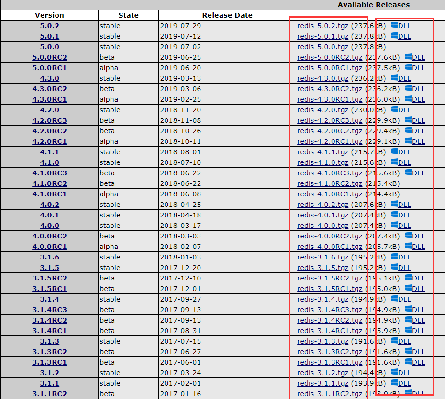Image resolution: width=445 pixels, height=399 pixels.
Task: Click Windows DLL icon for redis-4.2.0RC2
Action: tap(408, 130)
